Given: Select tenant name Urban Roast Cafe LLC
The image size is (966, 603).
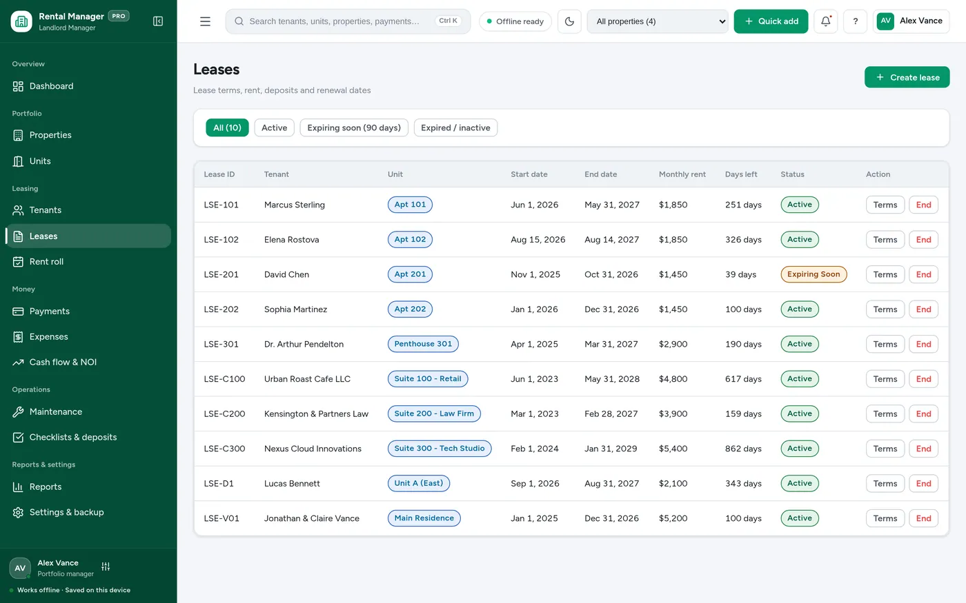Looking at the screenshot, I should point(307,379).
